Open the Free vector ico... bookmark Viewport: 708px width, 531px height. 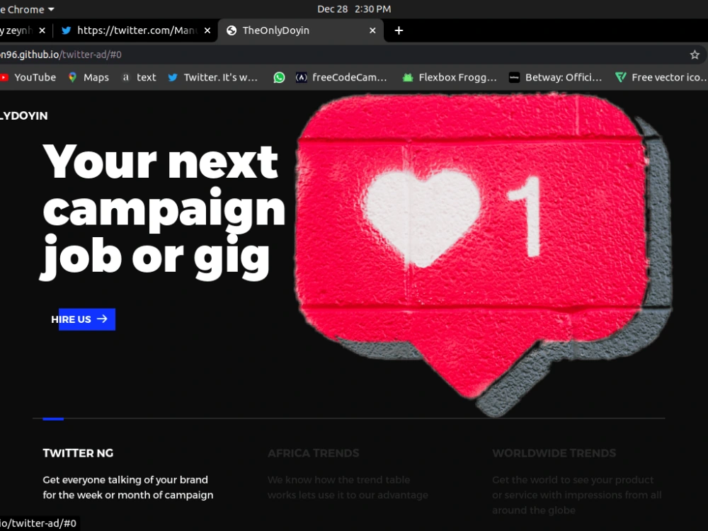tap(661, 77)
